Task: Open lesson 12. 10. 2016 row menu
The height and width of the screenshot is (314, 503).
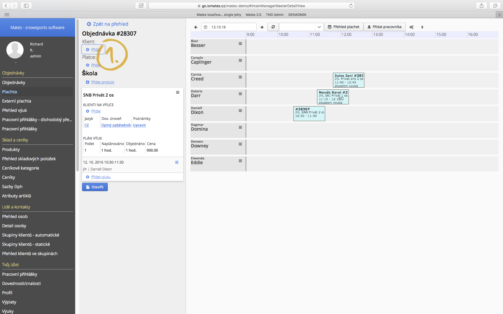Action: pyautogui.click(x=177, y=162)
